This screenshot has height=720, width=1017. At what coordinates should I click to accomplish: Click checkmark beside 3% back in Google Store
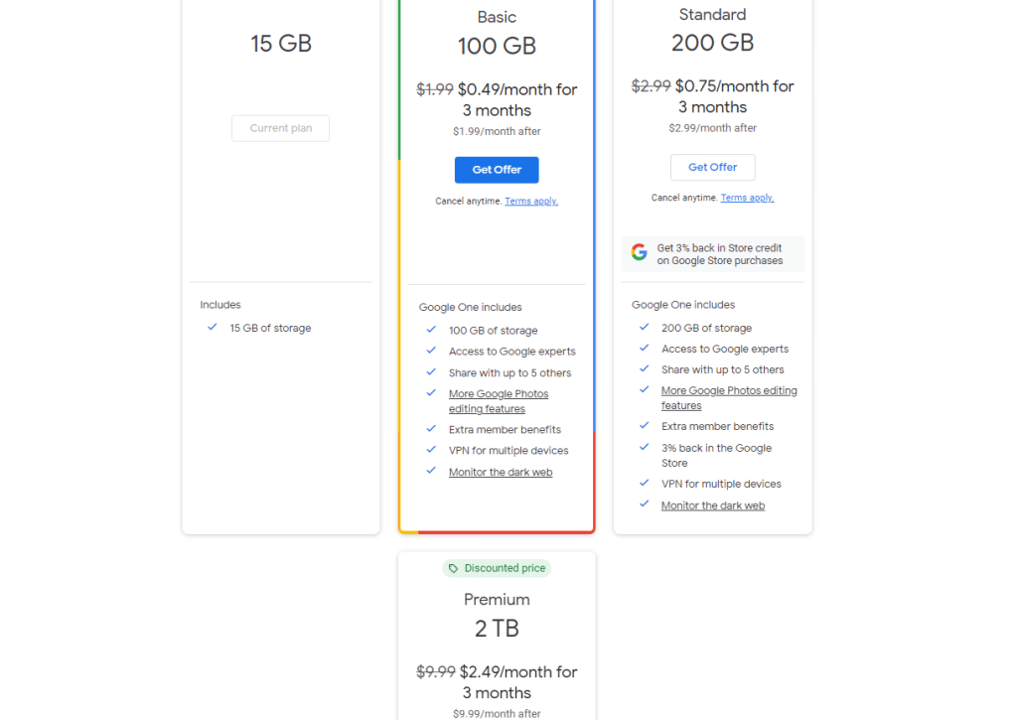point(645,448)
